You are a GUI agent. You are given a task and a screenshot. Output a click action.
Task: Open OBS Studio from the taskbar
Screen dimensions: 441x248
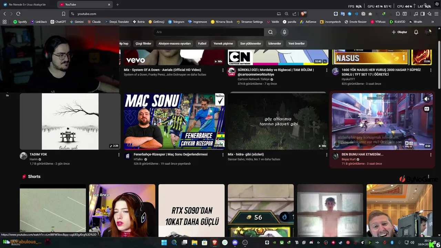pos(245,242)
